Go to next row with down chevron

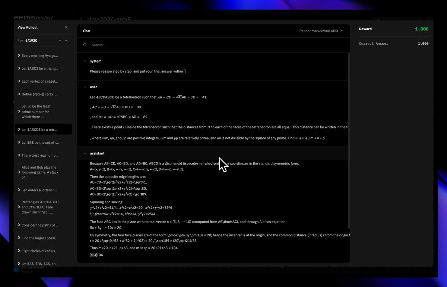(66, 40)
